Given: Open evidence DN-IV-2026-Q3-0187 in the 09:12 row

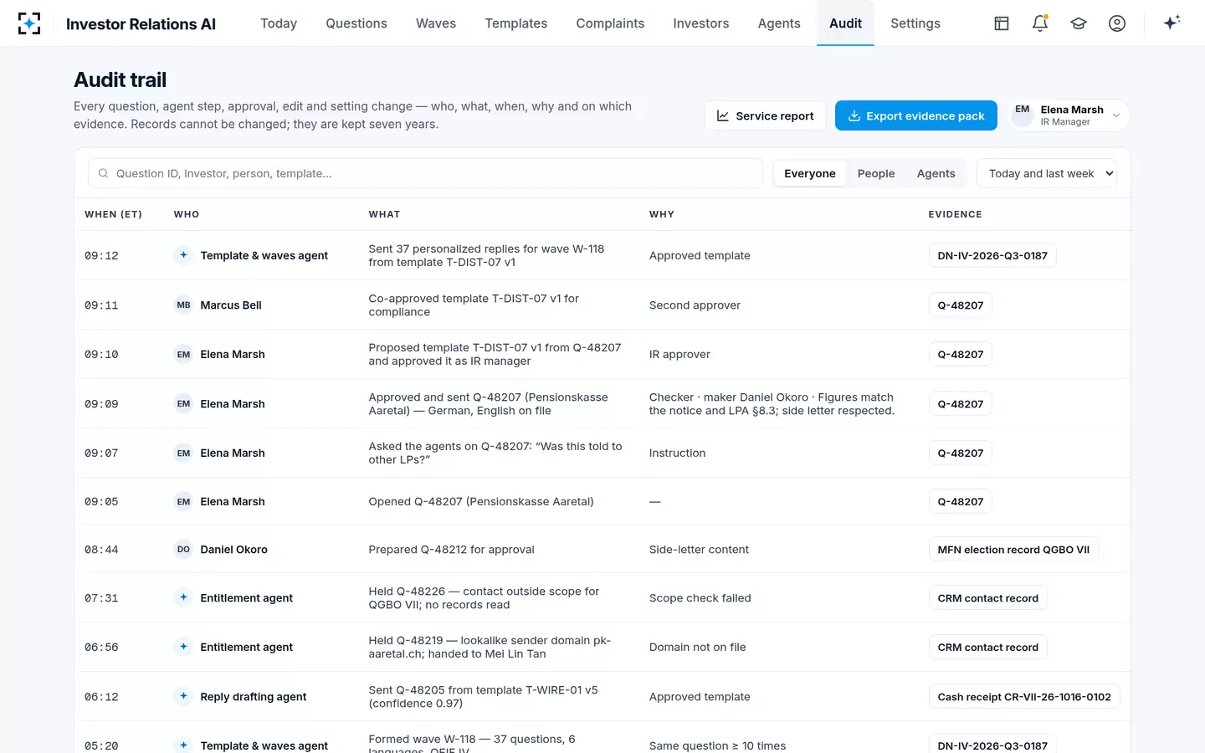Looking at the screenshot, I should pos(992,255).
